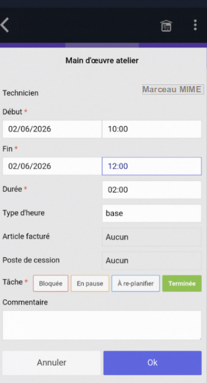Open the Poste de cession Aucun selector
The image size is (207, 383).
tap(152, 261)
